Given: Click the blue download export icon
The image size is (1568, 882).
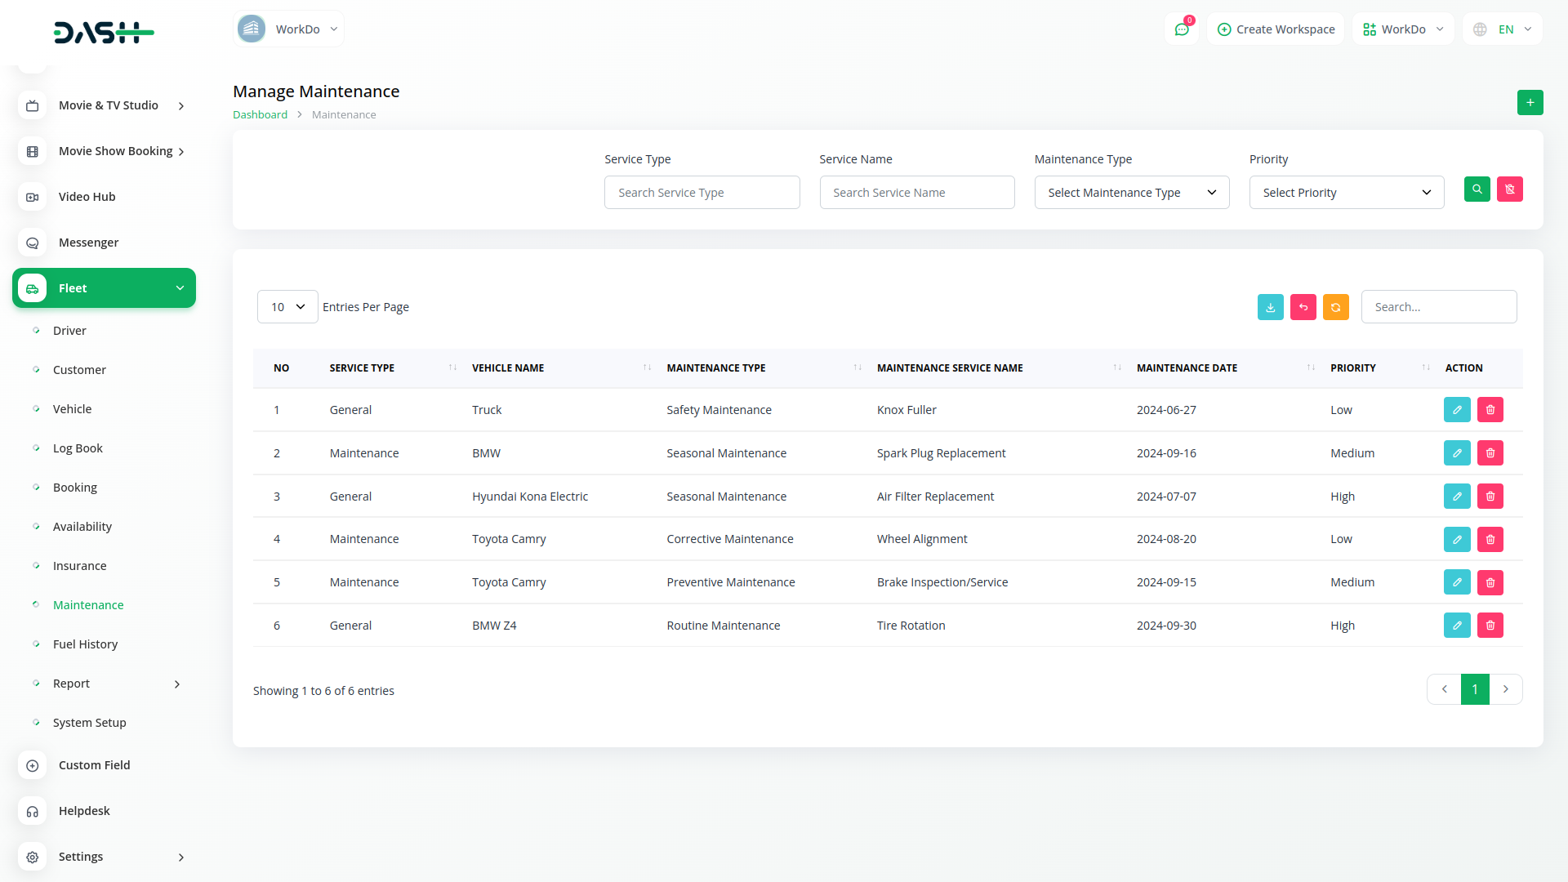Looking at the screenshot, I should tap(1270, 307).
